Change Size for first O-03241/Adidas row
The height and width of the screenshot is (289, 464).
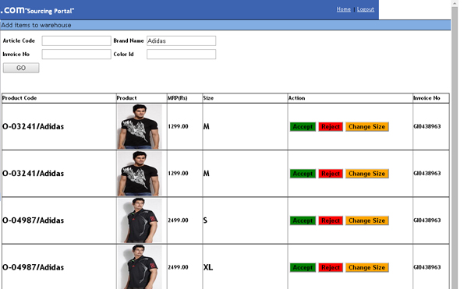[367, 126]
